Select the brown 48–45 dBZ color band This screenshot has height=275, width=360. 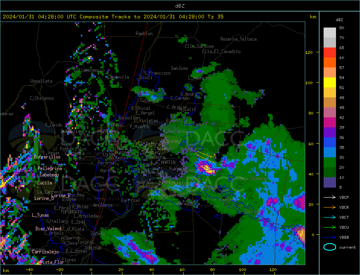pyautogui.click(x=330, y=103)
